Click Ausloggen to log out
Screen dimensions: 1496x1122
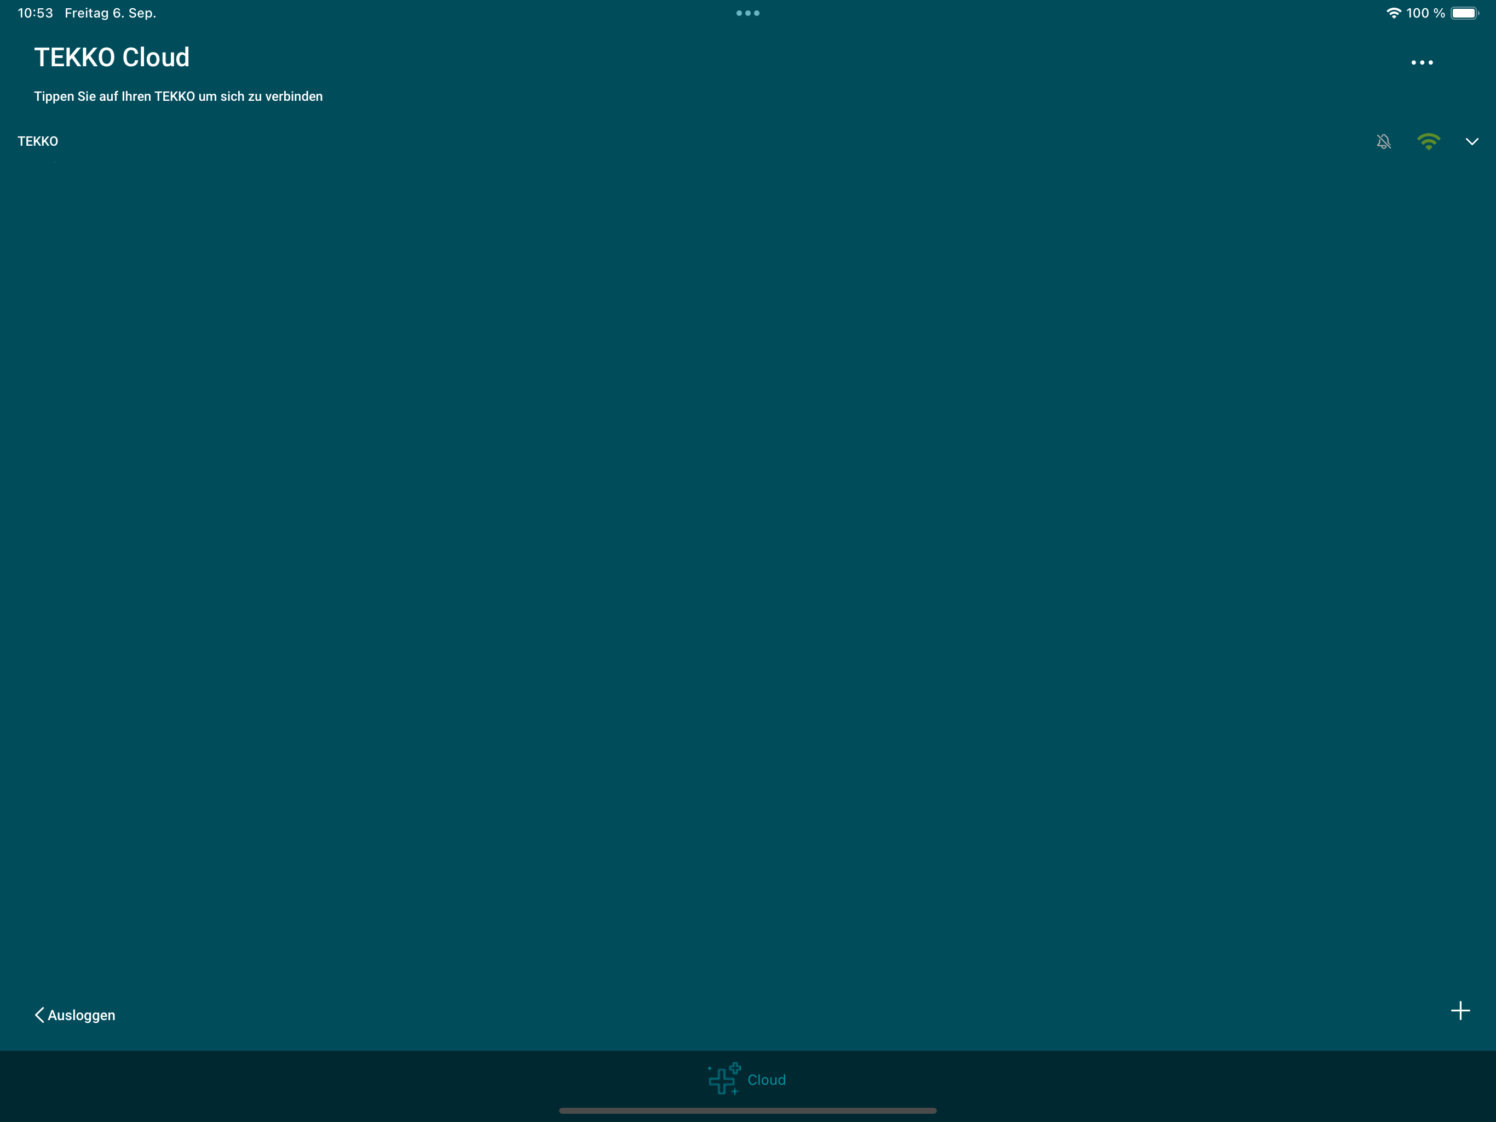pyautogui.click(x=75, y=1015)
